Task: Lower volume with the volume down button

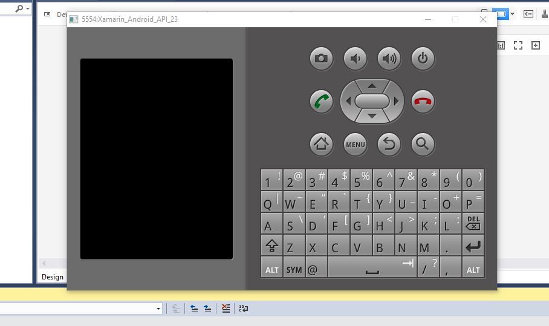Action: click(355, 59)
